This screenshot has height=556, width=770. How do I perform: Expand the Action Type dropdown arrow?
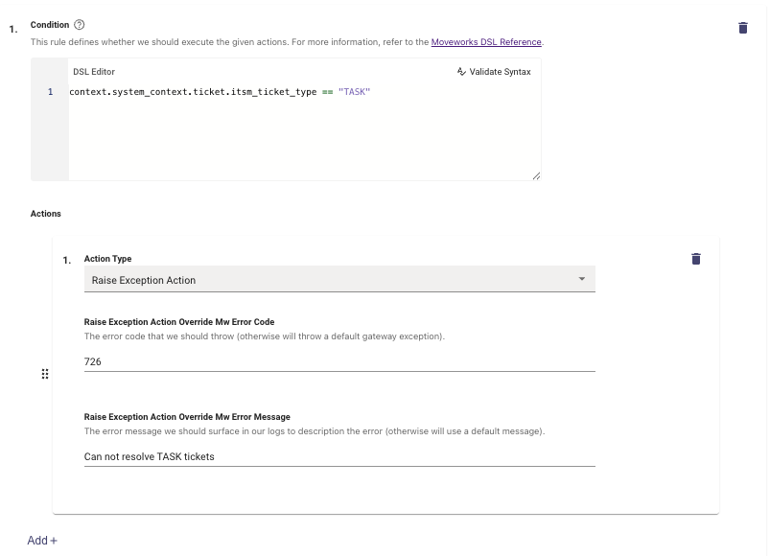click(581, 279)
